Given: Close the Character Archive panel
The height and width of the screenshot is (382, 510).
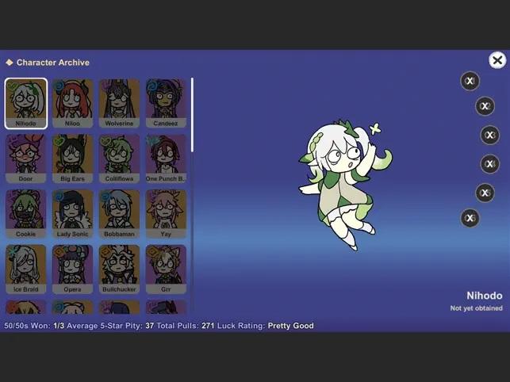Looking at the screenshot, I should (497, 60).
